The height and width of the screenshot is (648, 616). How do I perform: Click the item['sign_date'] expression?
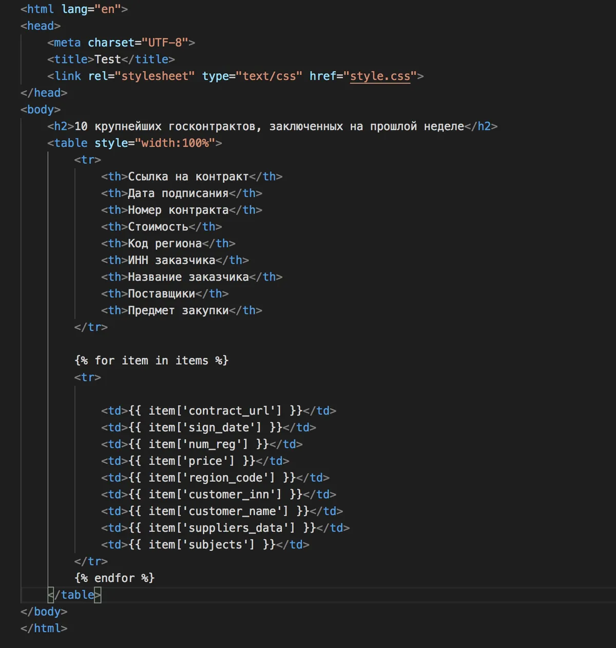tap(205, 427)
